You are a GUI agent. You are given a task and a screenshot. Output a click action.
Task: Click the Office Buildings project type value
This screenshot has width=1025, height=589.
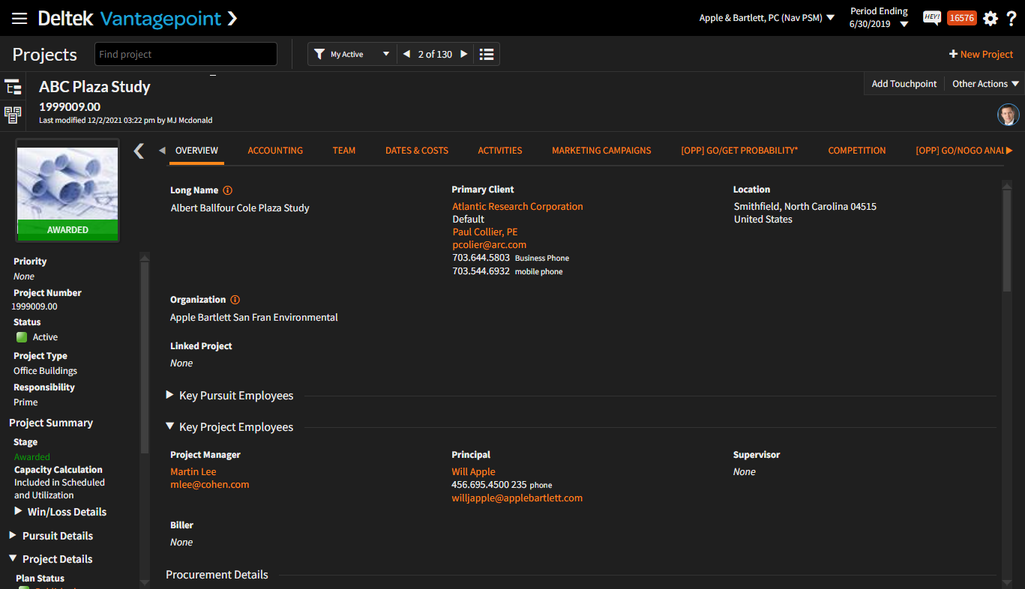[45, 371]
